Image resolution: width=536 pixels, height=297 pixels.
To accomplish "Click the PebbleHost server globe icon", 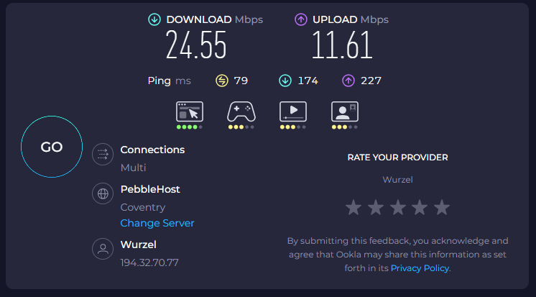I will pos(103,193).
